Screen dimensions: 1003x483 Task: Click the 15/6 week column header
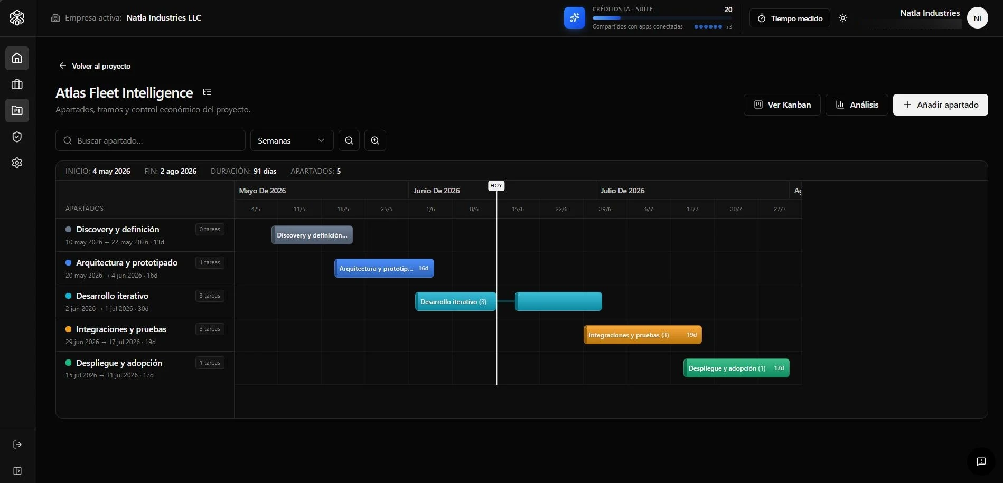coord(518,209)
